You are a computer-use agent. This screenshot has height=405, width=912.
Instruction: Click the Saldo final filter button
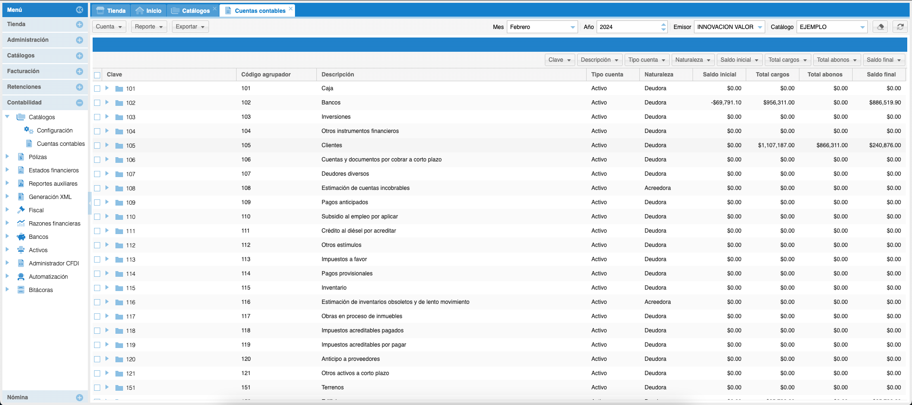pos(883,60)
